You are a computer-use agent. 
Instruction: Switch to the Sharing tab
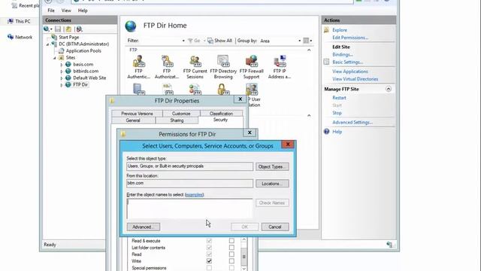point(177,120)
